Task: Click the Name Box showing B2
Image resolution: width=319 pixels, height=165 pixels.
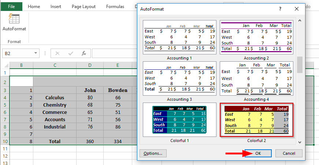Action: (x=21, y=53)
